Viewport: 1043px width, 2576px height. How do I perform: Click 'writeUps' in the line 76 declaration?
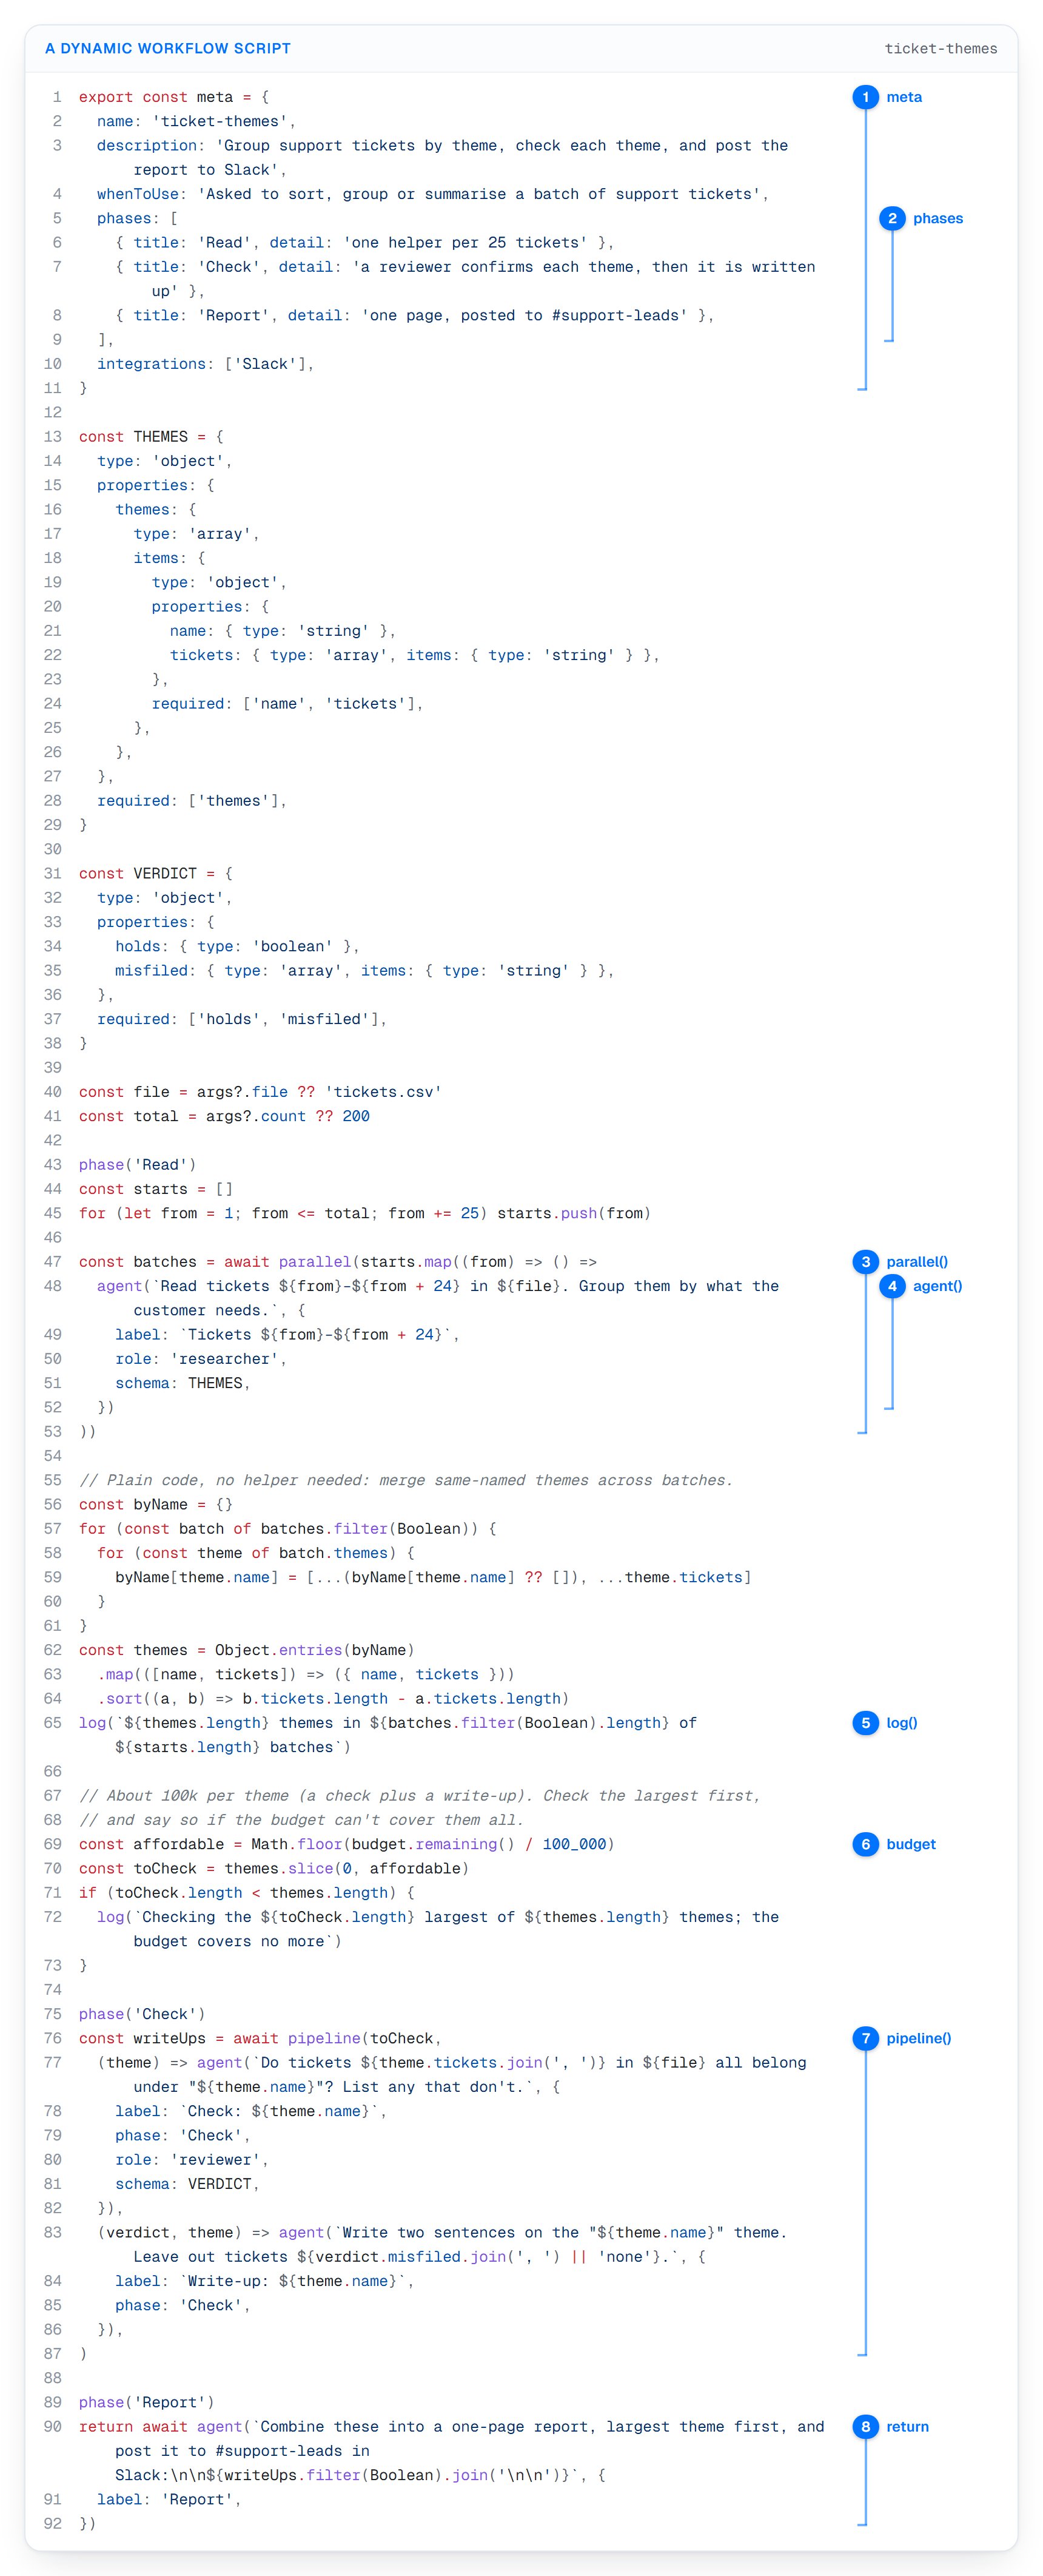click(170, 2038)
